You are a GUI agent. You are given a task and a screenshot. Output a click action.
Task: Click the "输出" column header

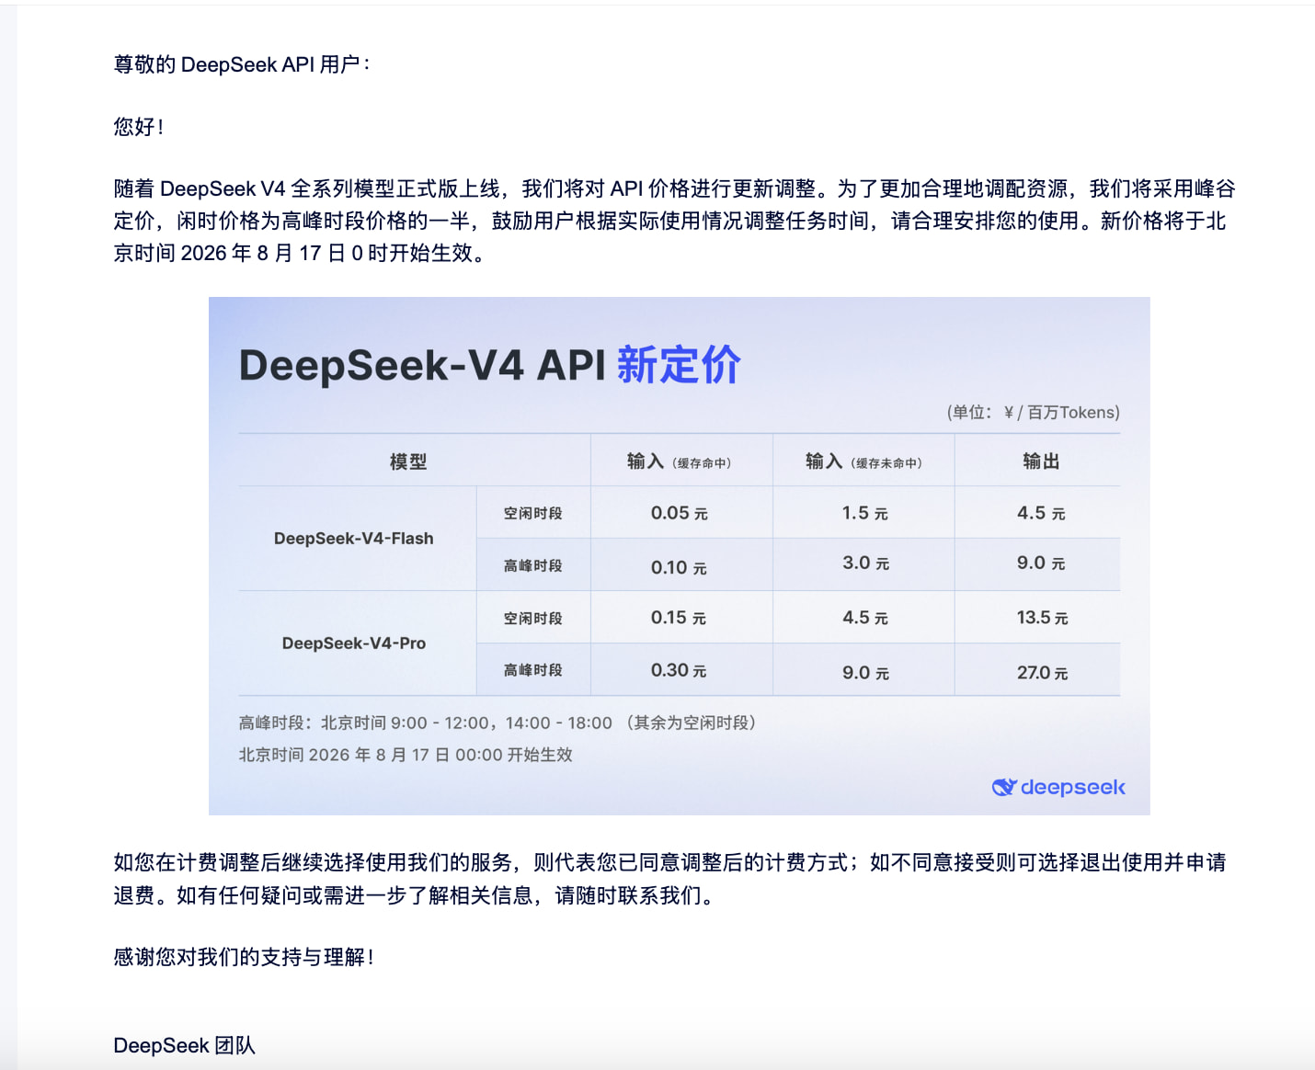pos(1041,461)
